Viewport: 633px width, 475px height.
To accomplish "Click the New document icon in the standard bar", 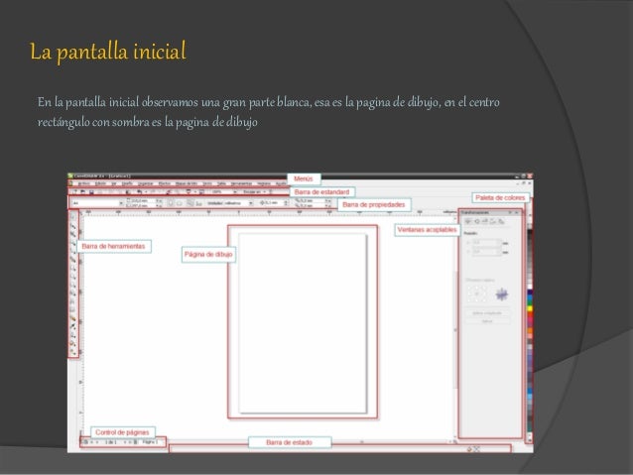I will click(x=74, y=191).
